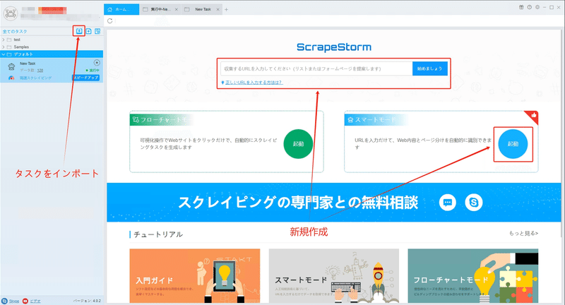This screenshot has height=305, width=565.
Task: Open the フローチャートモード tutorial thumbnail
Action: click(472, 275)
